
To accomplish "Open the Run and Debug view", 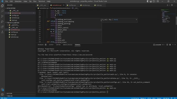I will (x=2, y=21).
